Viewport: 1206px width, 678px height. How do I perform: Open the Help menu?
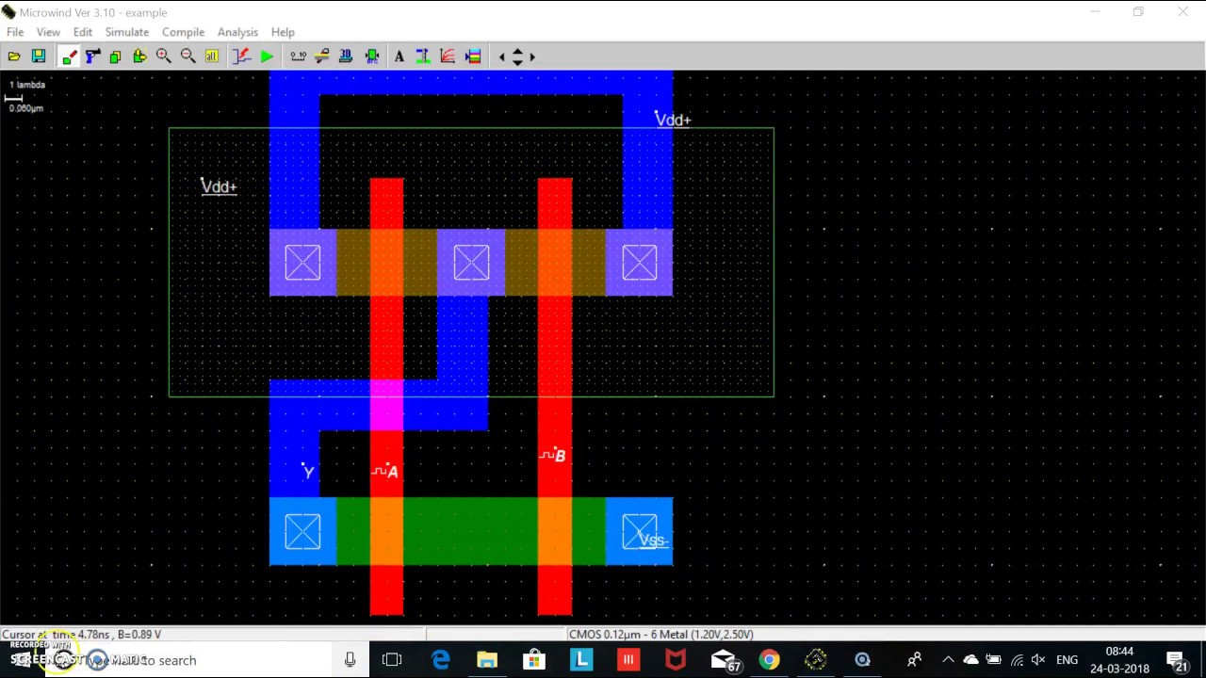[283, 32]
